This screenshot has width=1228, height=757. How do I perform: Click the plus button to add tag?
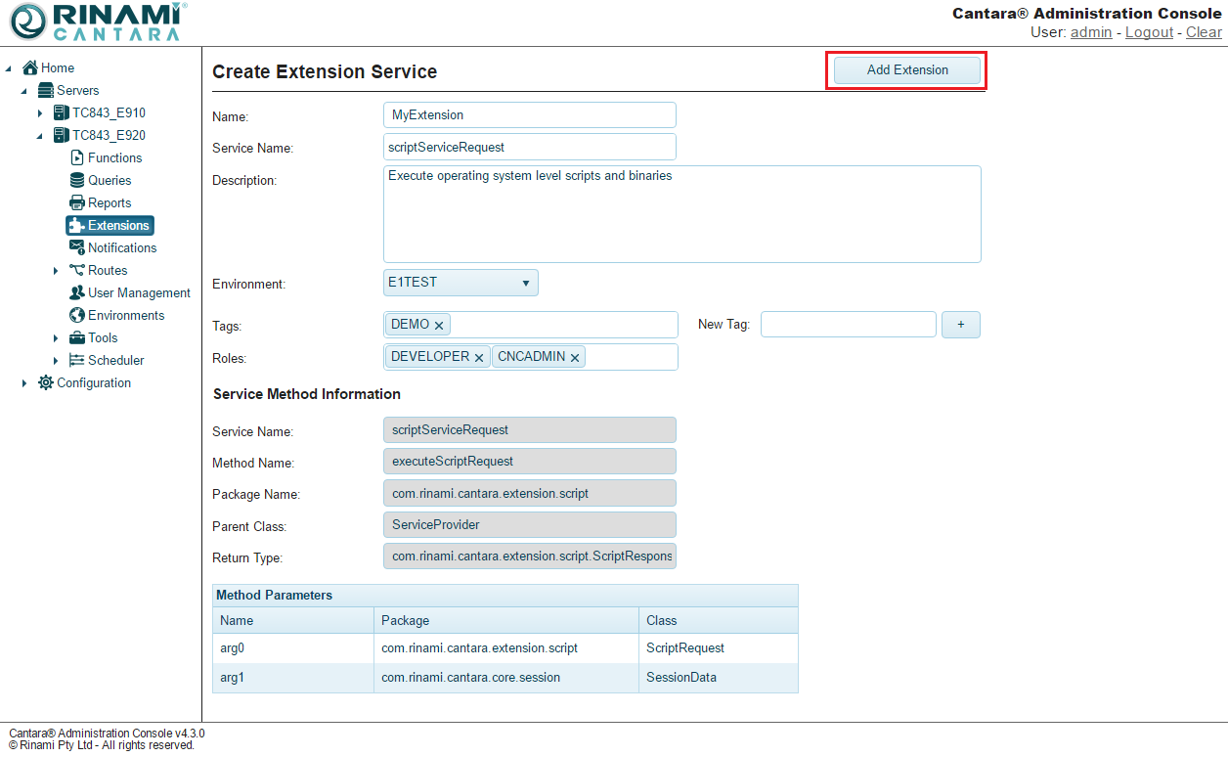(960, 325)
